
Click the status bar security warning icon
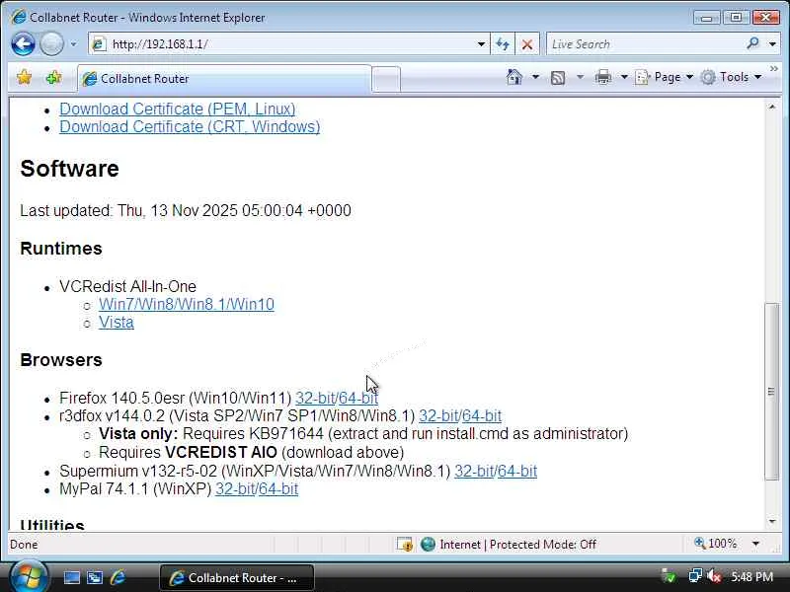coord(404,545)
